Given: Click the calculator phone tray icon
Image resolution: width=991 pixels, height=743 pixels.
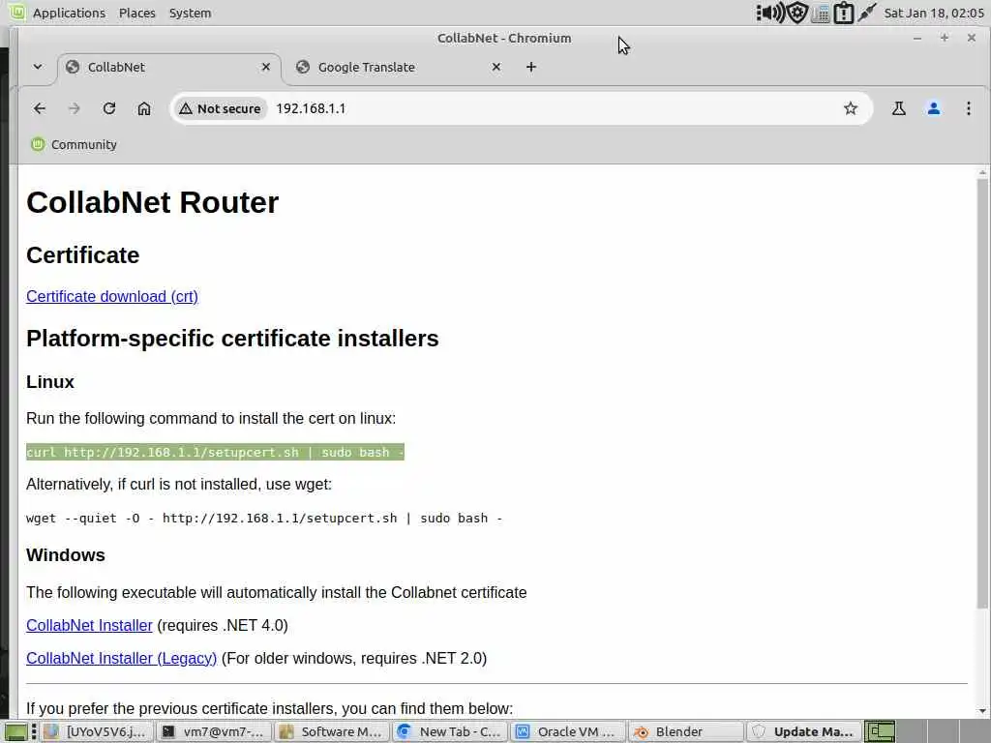Looking at the screenshot, I should click(821, 14).
